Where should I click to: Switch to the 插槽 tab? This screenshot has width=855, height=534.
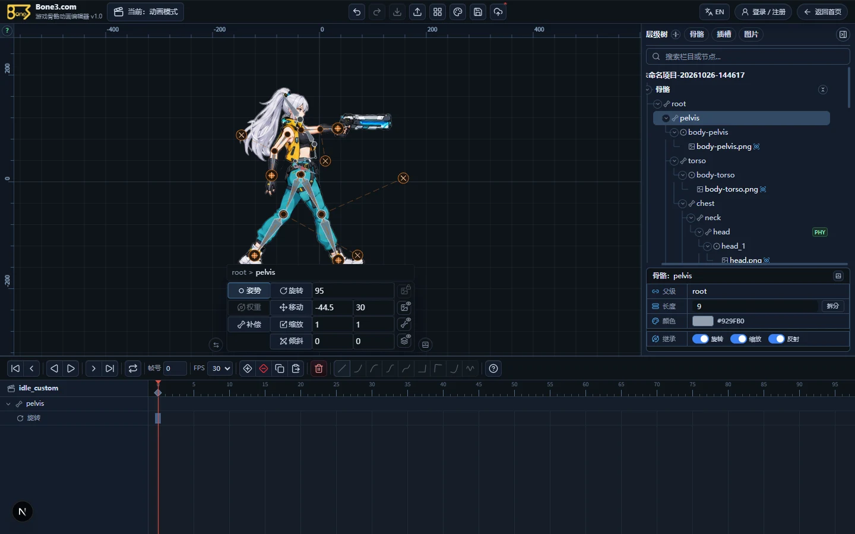coord(724,34)
